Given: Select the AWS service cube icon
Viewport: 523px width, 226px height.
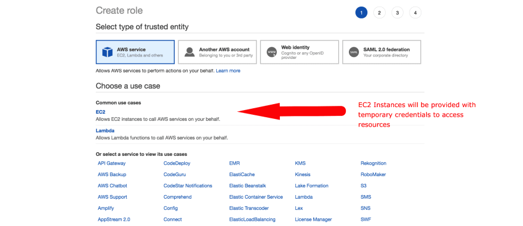Looking at the screenshot, I should pyautogui.click(x=108, y=52).
